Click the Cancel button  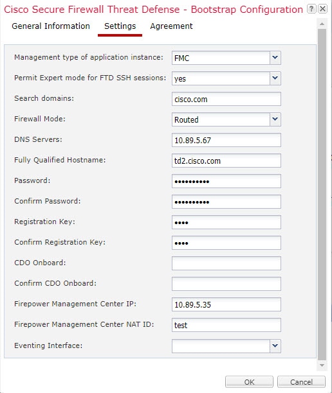(x=301, y=382)
